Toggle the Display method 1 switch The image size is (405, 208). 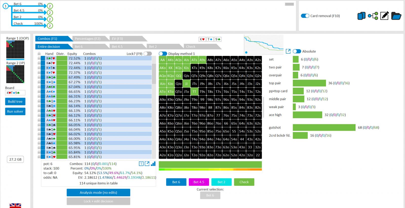coord(163,54)
